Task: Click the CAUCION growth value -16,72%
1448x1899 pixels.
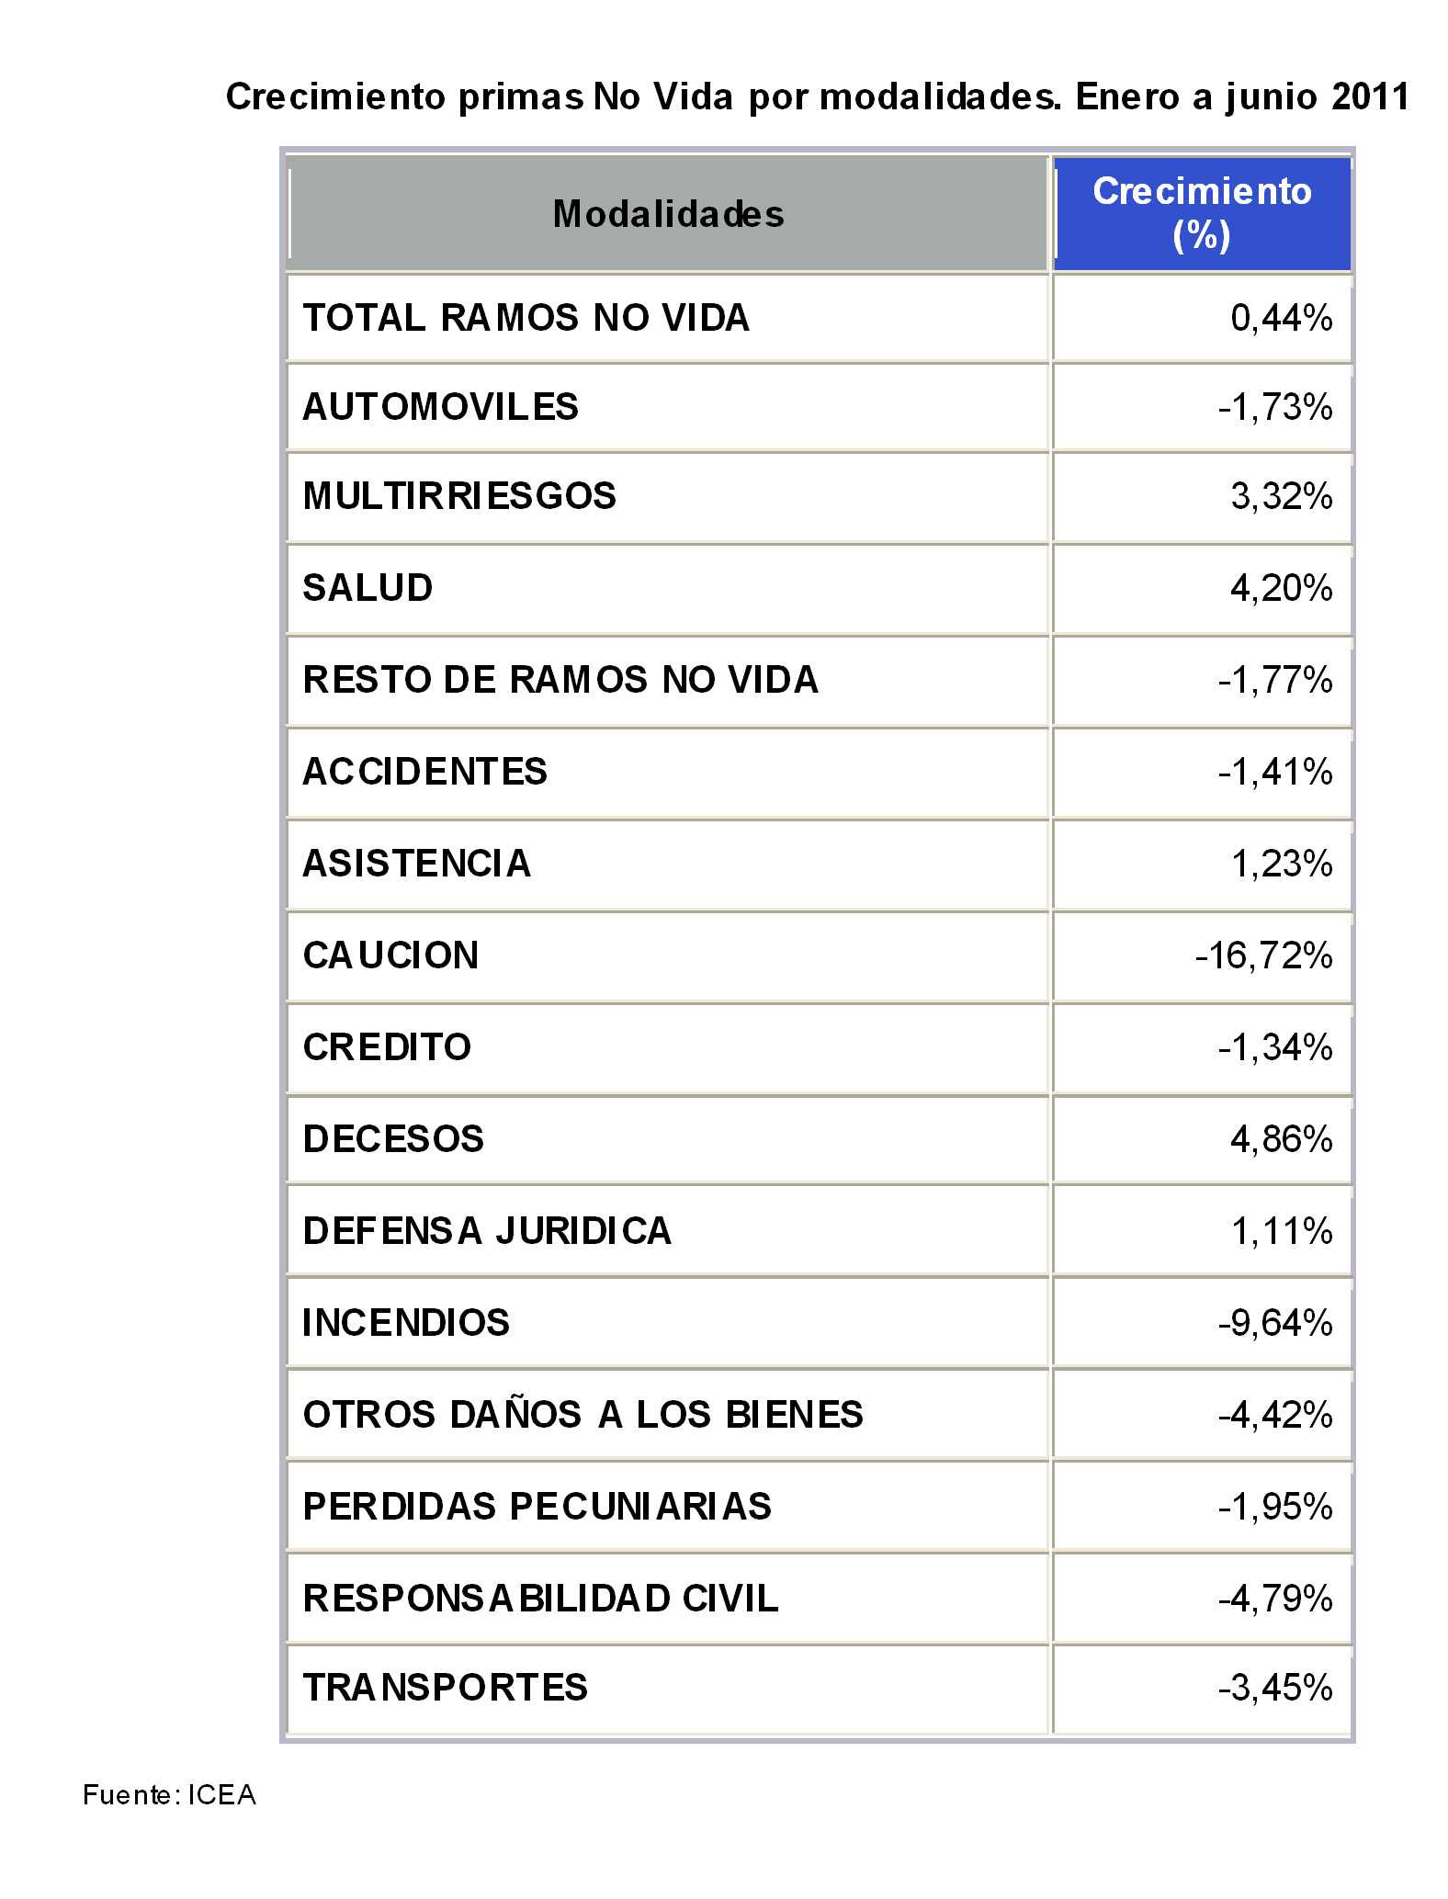Action: click(1263, 955)
